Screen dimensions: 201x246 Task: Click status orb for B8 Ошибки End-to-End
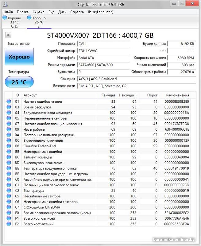pyautogui.click(x=9, y=146)
